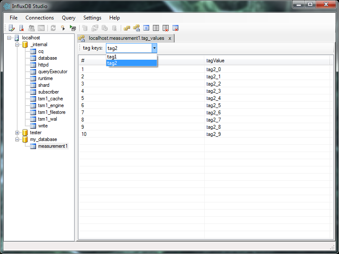
Task: Click the tag2_7 cell
Action: 267,120
